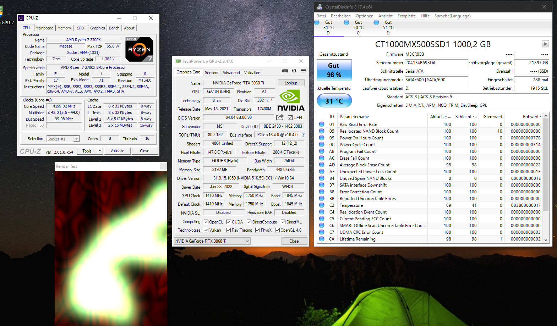Switch to the Validation tab in GPU-Z

tap(252, 73)
